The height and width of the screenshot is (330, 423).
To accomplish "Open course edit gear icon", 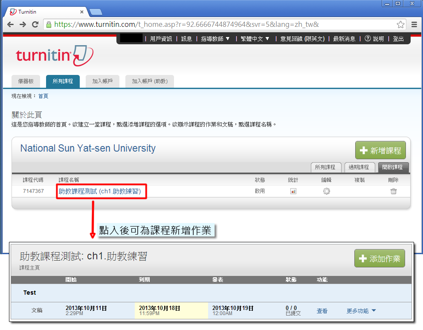I will pyautogui.click(x=326, y=191).
